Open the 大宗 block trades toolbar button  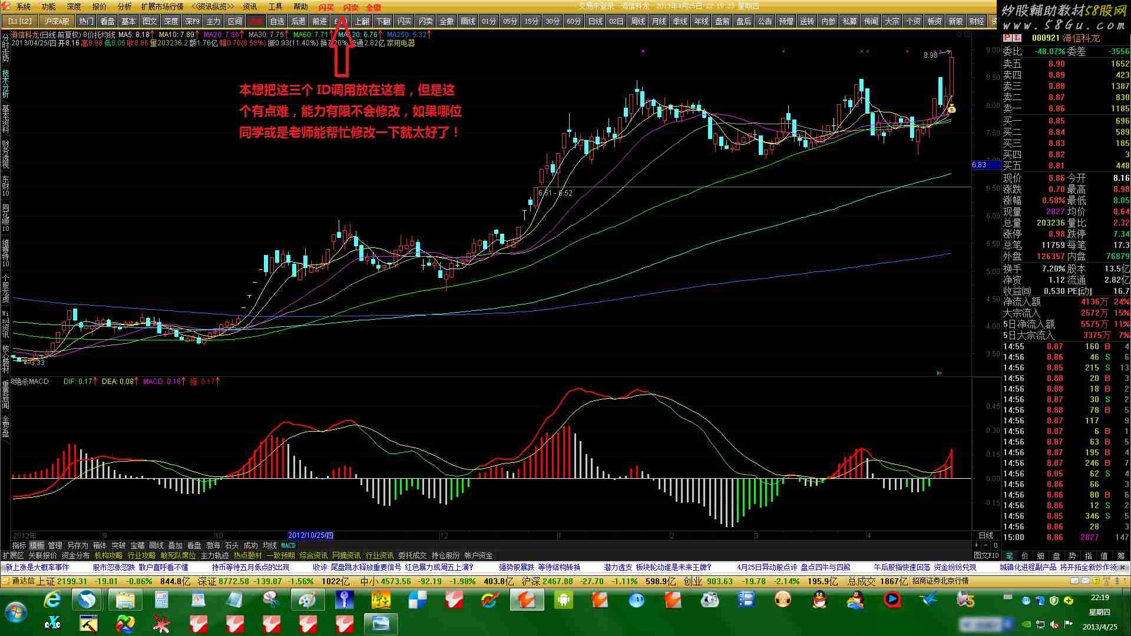tap(892, 21)
